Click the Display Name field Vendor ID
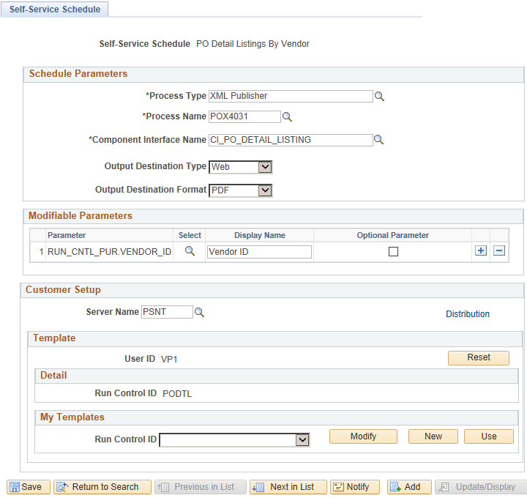The height and width of the screenshot is (498, 527). [259, 252]
